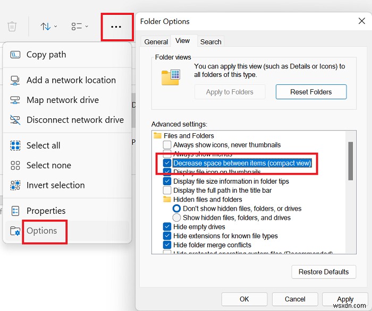The width and height of the screenshot is (372, 311).
Task: Choose Invert selection from the menu
Action: pos(67,185)
